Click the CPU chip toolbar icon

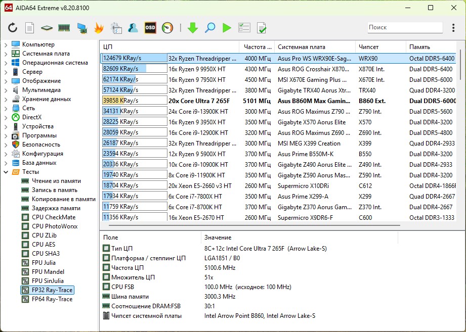[47, 28]
